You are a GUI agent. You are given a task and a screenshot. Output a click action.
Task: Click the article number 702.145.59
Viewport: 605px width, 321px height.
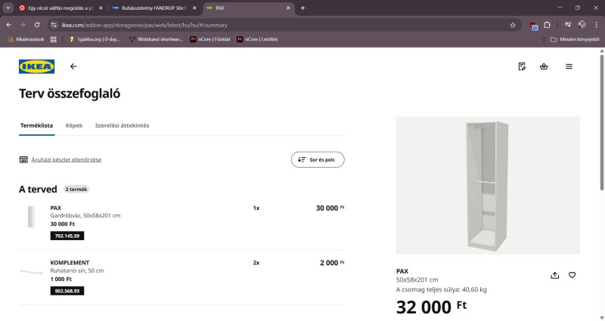[x=67, y=236]
